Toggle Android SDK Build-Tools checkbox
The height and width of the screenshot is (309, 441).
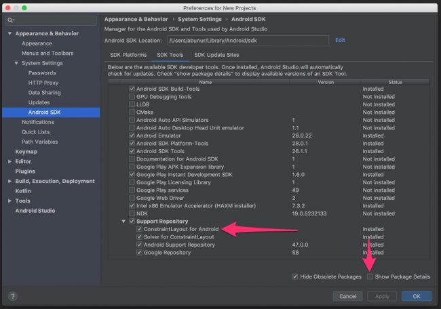132,89
